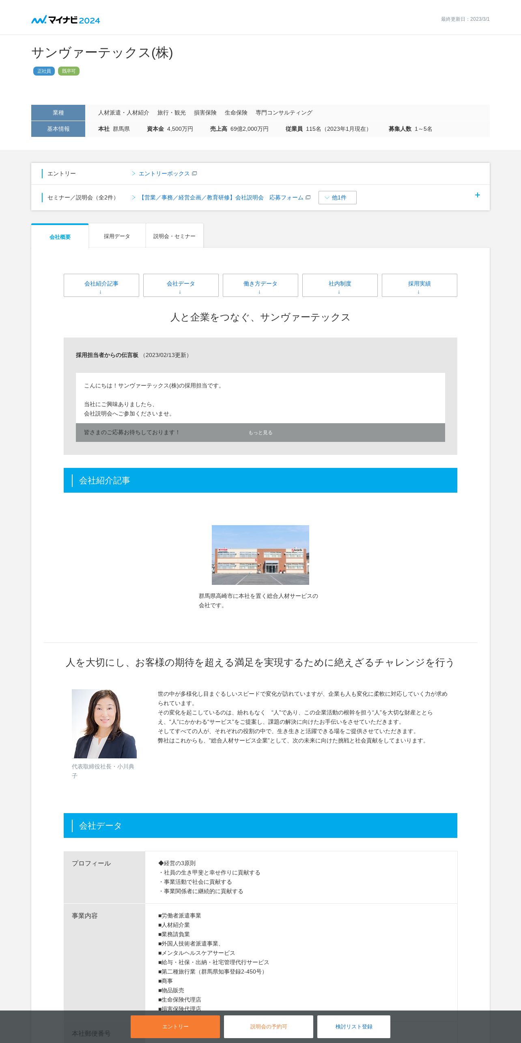Click ■メンタルヘルスケアサービス list item
Viewport: 521px width, 1043px height.
(x=196, y=953)
